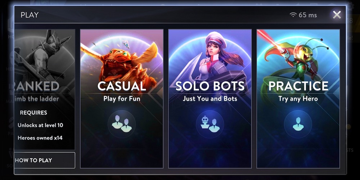Select the CASUAL game mode title
This screenshot has height=180, width=360.
click(x=122, y=86)
